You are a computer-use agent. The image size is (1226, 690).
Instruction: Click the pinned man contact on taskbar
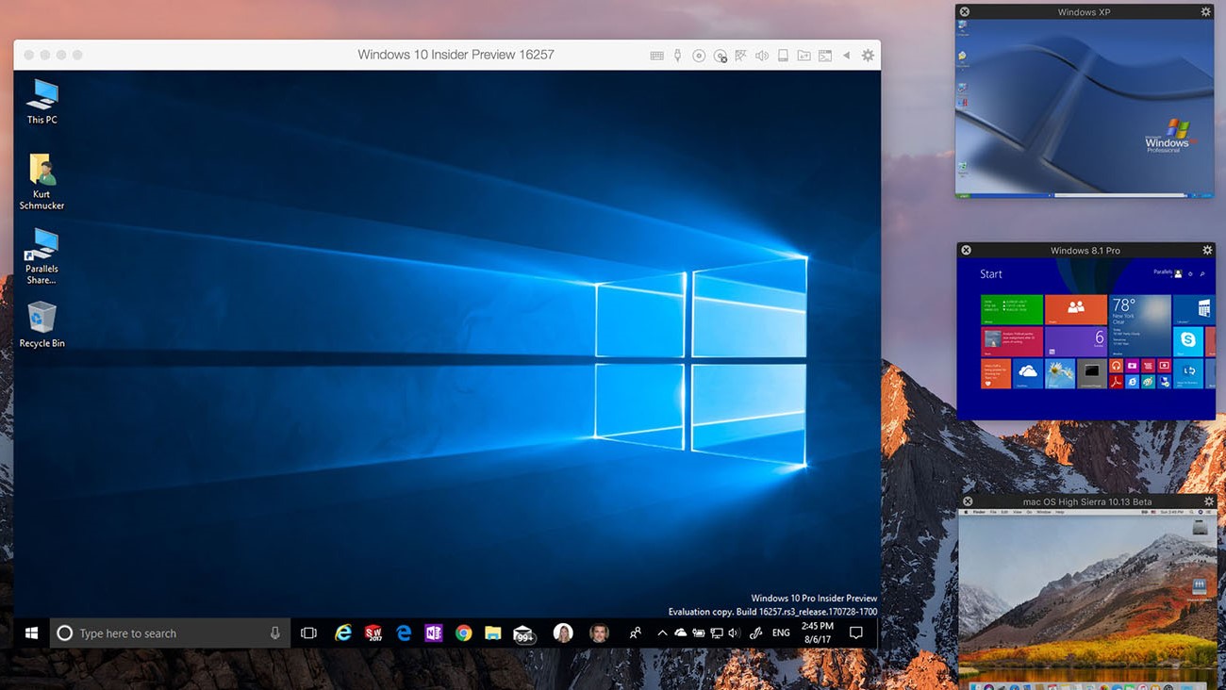(x=599, y=633)
